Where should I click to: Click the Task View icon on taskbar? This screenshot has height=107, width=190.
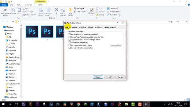(x=17, y=104)
